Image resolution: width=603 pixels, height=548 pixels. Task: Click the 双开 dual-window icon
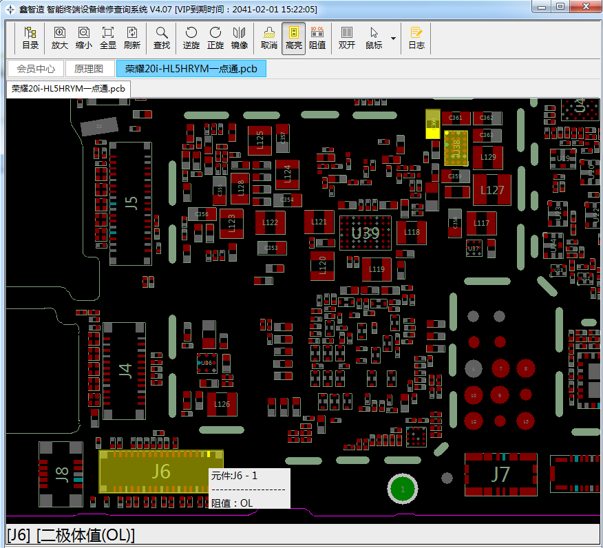(347, 38)
